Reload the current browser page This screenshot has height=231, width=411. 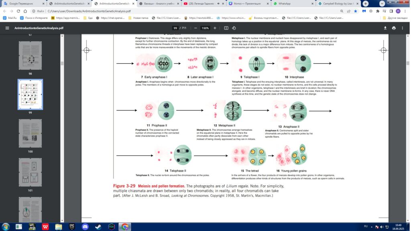19,11
